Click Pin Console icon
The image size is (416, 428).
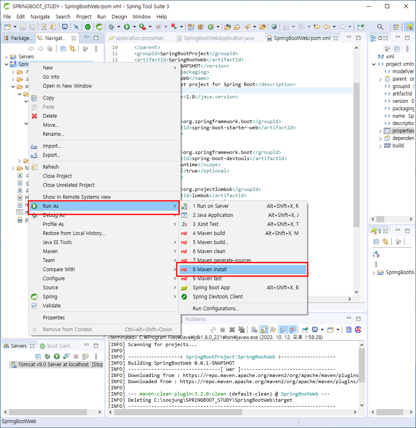305,330
